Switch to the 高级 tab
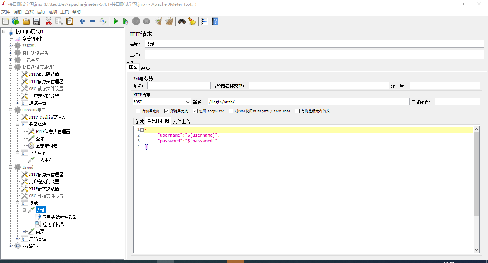Screen dimensions: 488x263 [x=145, y=68]
